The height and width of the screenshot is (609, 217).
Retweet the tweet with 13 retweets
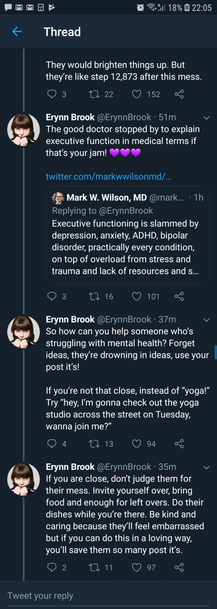94,443
